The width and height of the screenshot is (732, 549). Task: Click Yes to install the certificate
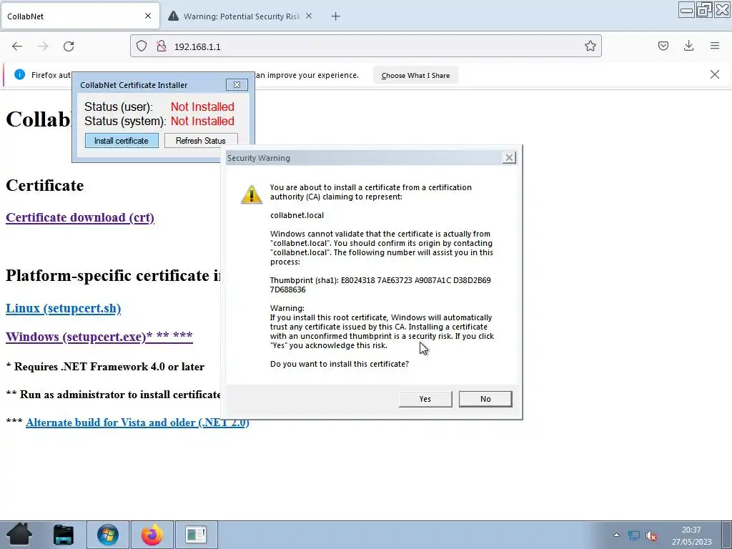tap(425, 399)
